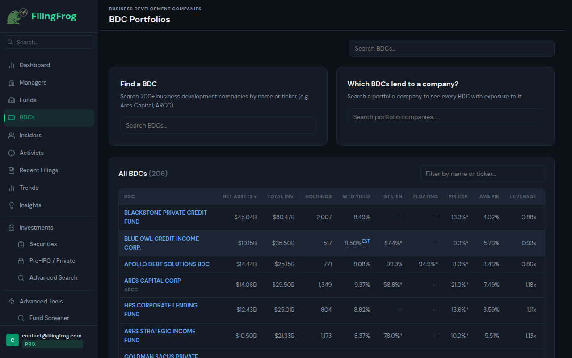Sort by Wtd Yield column header
Screen dimensions: 572x358
(x=356, y=196)
